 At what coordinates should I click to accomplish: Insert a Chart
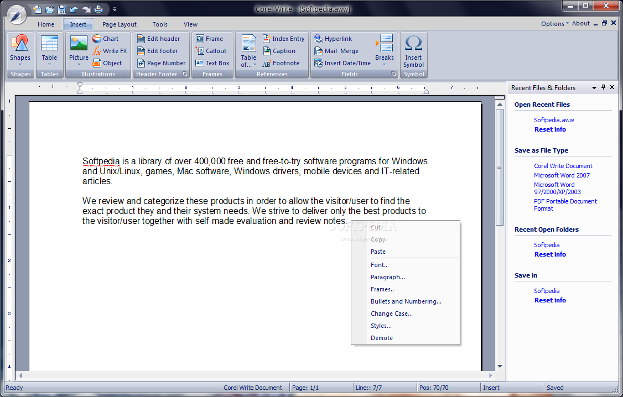(106, 39)
